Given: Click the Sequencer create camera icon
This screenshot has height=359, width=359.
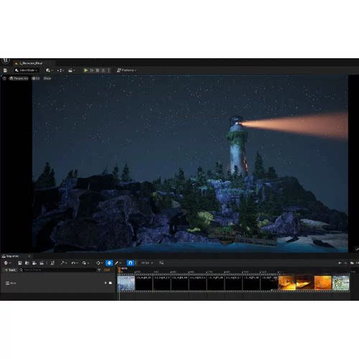Looking at the screenshot, I should pos(34,263).
